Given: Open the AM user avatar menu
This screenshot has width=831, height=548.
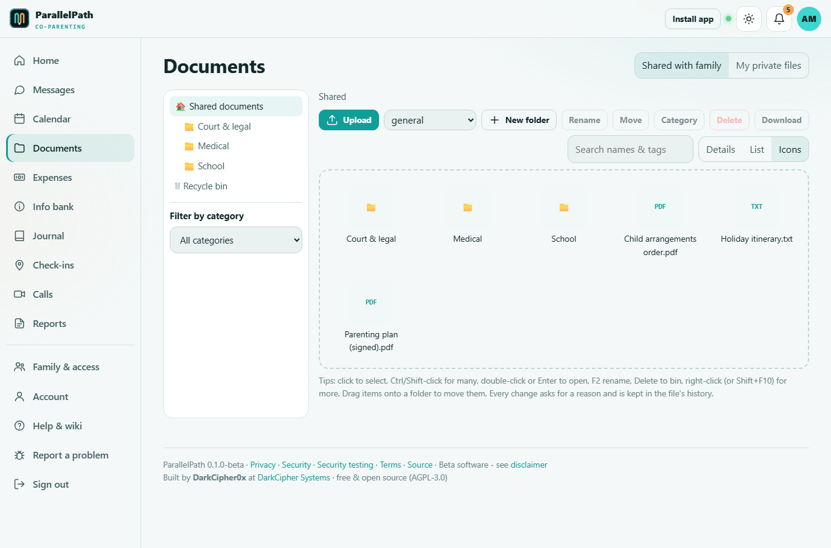Looking at the screenshot, I should point(809,19).
